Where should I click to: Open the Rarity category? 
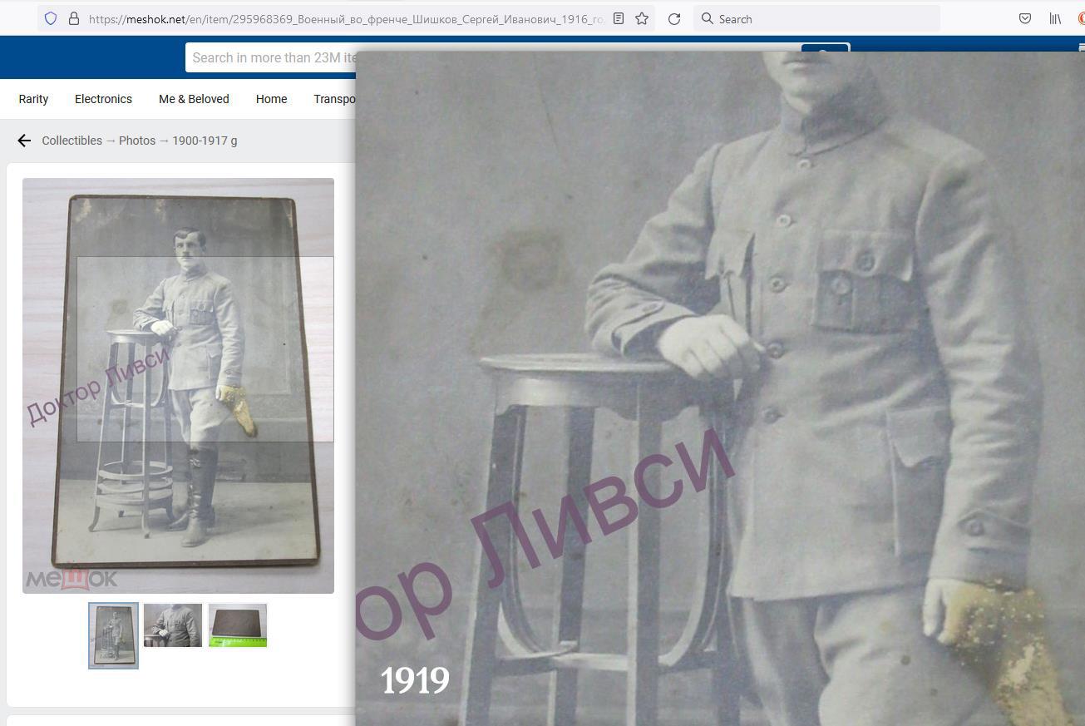tap(33, 99)
